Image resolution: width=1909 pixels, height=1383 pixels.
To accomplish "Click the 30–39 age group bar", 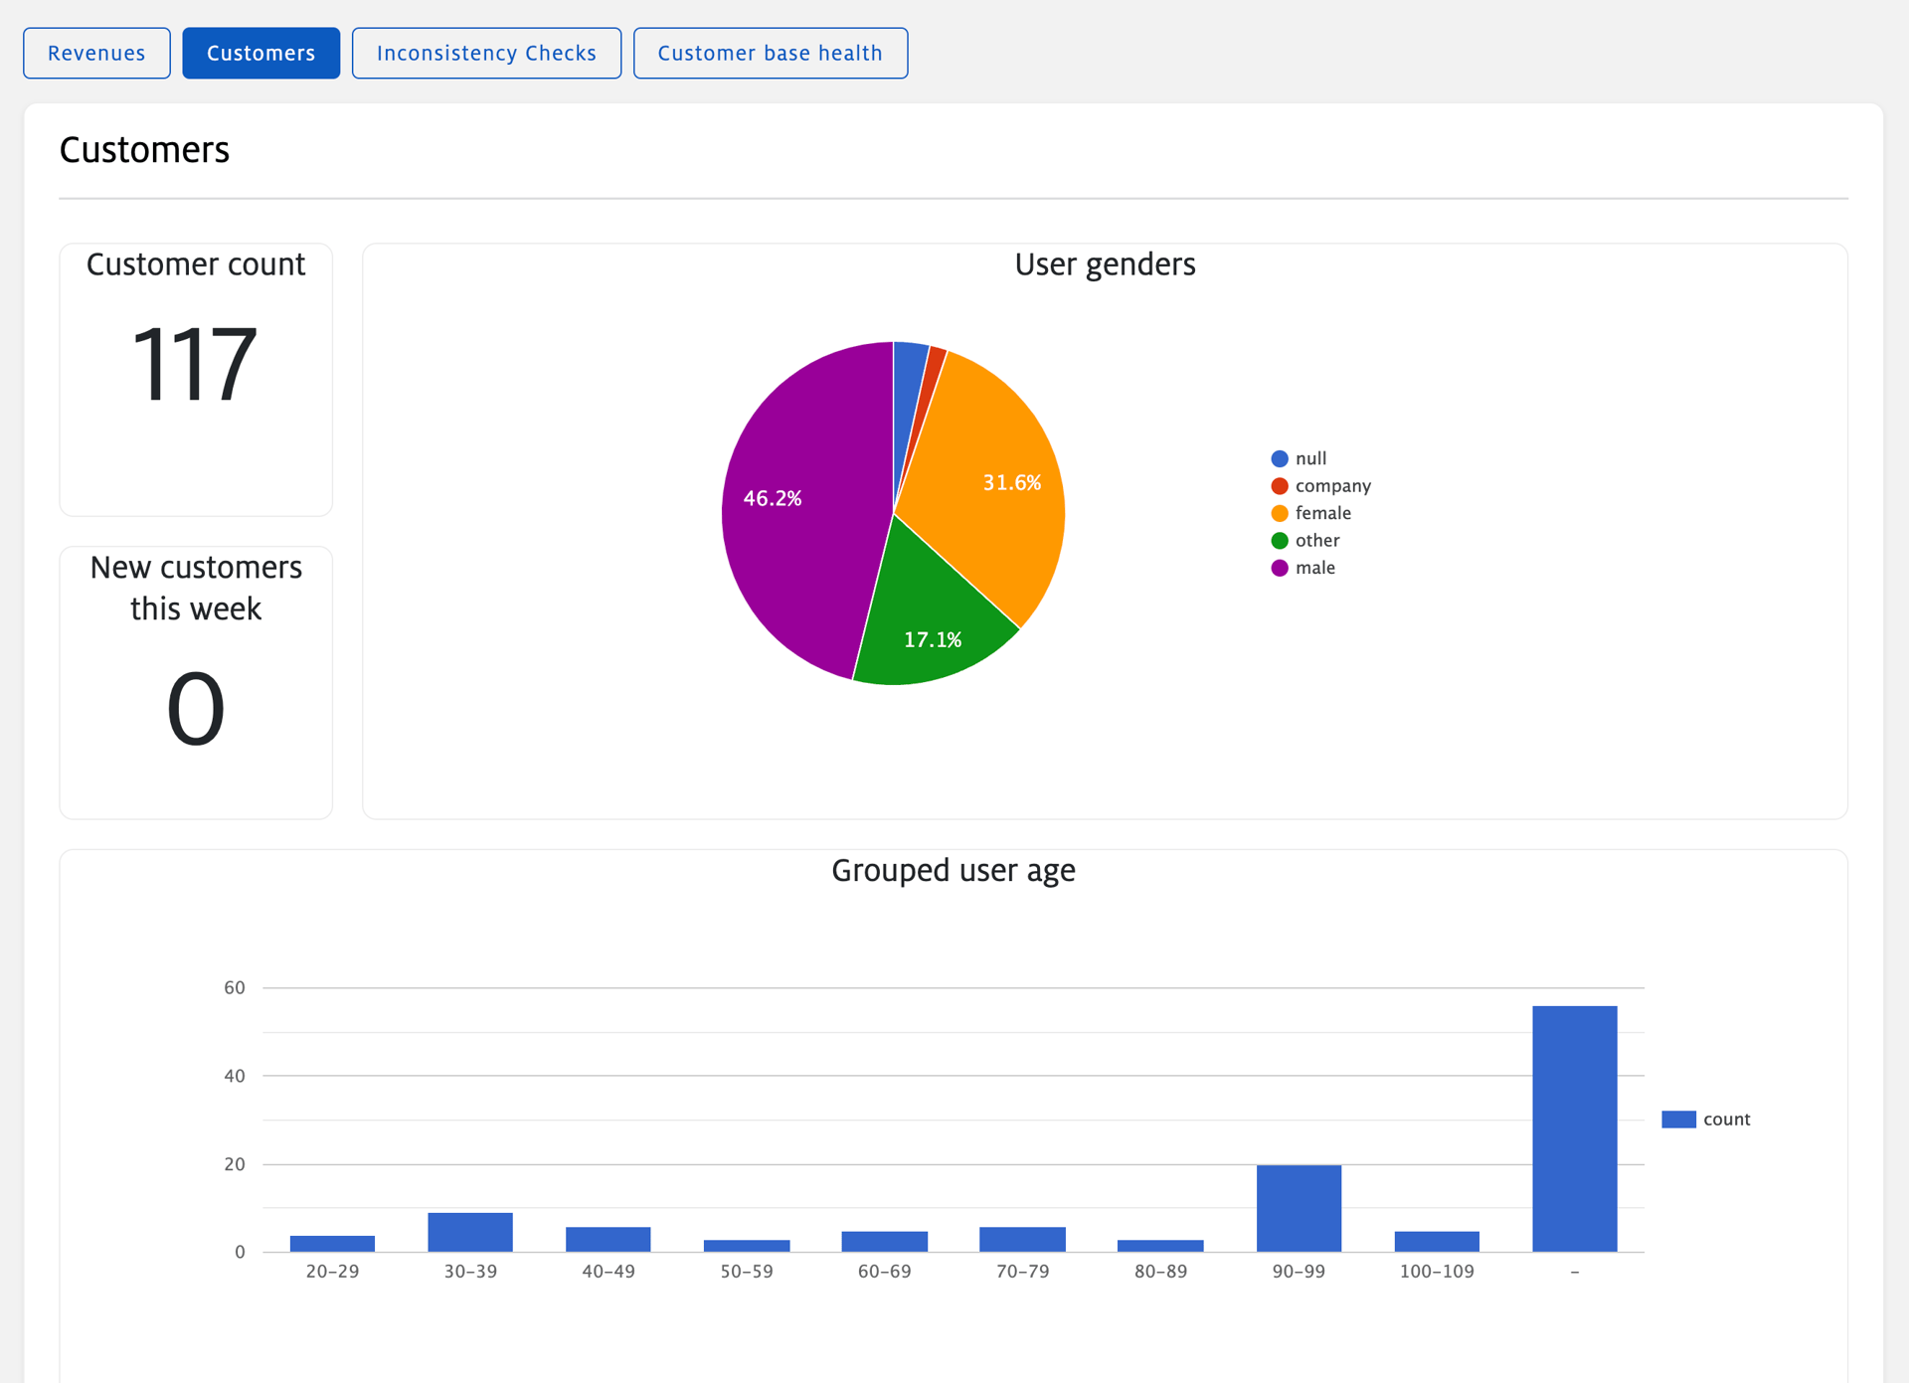I will coord(470,1232).
